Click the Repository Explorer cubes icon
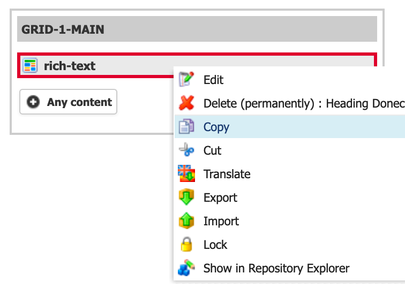Viewport: 405px width, 304px height. pos(186,268)
